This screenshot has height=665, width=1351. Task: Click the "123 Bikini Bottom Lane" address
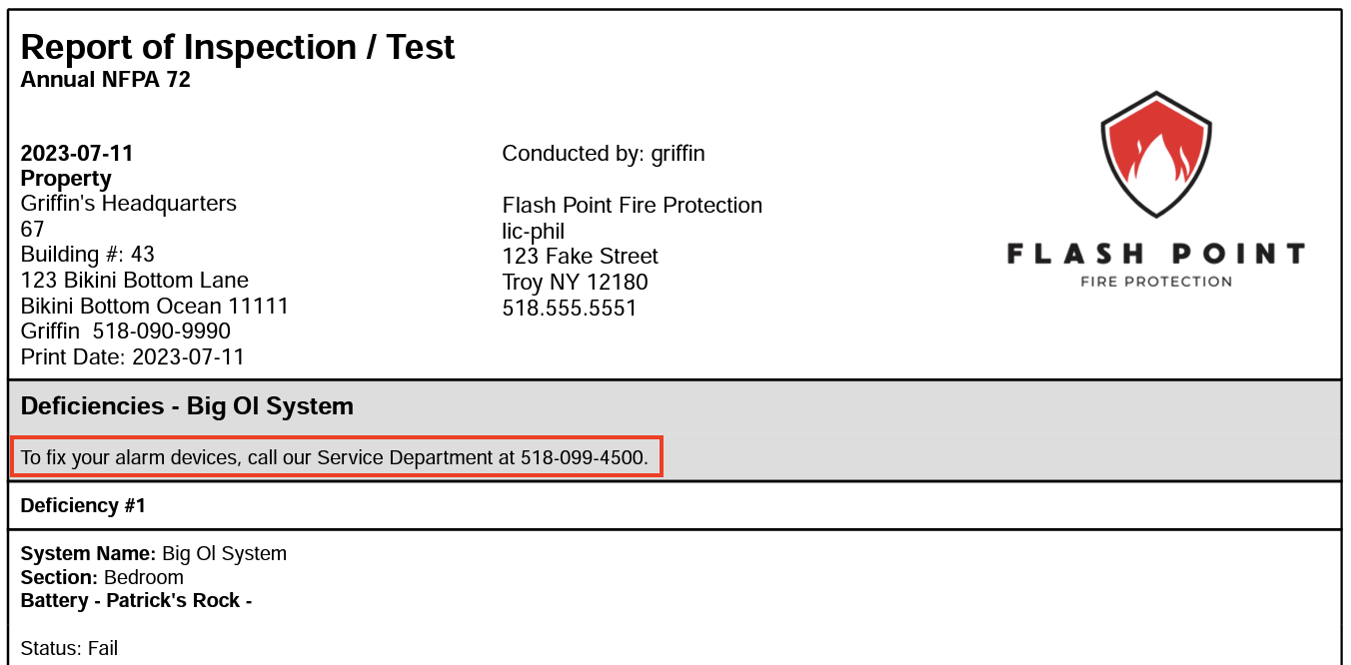pos(135,281)
